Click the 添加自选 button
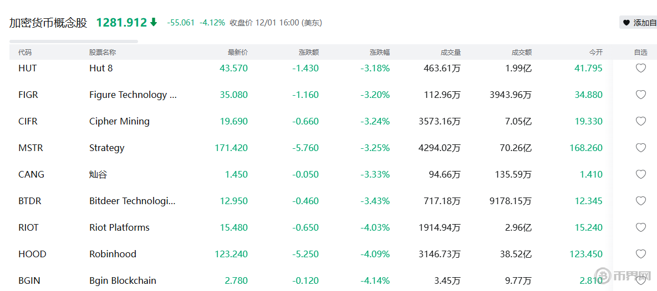Screen dimensions: 657x291 639,23
